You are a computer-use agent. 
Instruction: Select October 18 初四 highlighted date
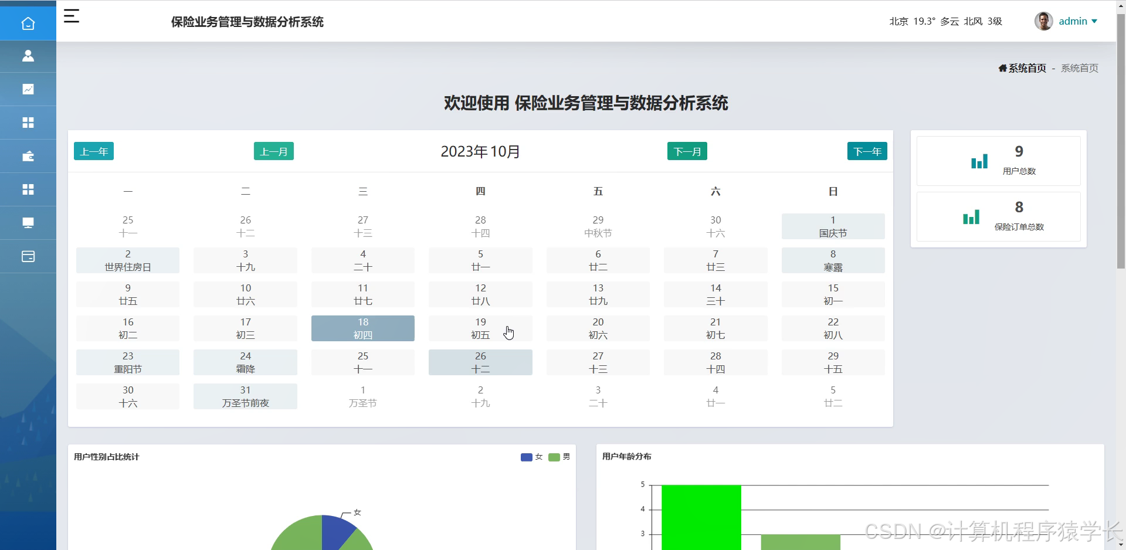(x=363, y=328)
